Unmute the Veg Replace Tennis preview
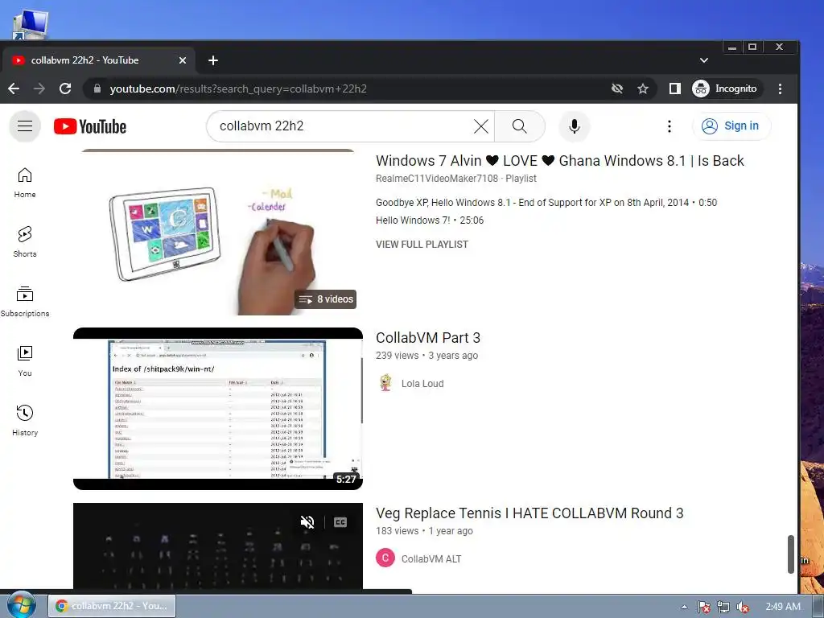 (307, 521)
